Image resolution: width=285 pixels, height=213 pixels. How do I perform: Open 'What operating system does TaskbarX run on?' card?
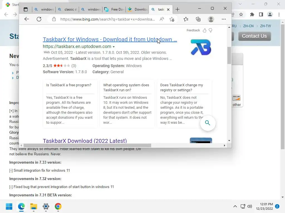pos(127,104)
